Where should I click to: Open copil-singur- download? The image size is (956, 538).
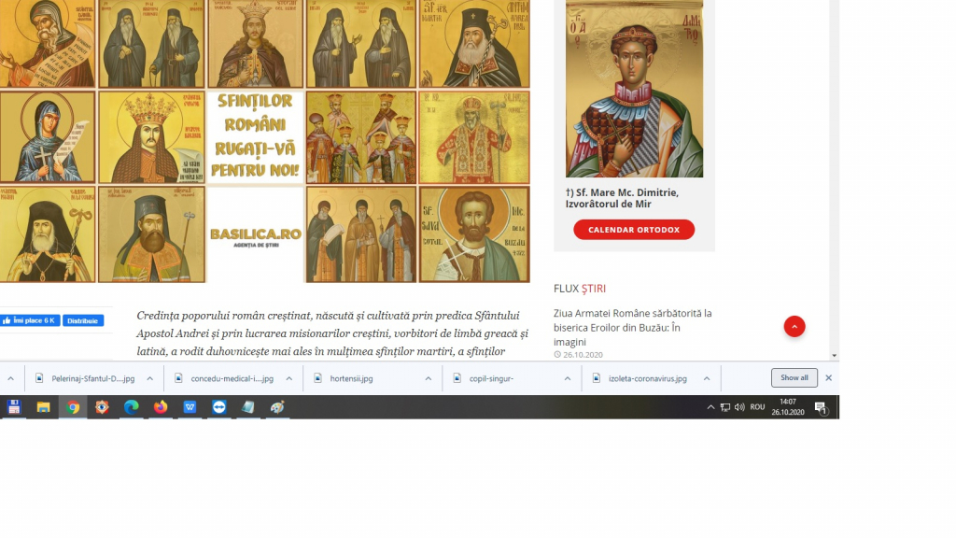[x=491, y=379]
